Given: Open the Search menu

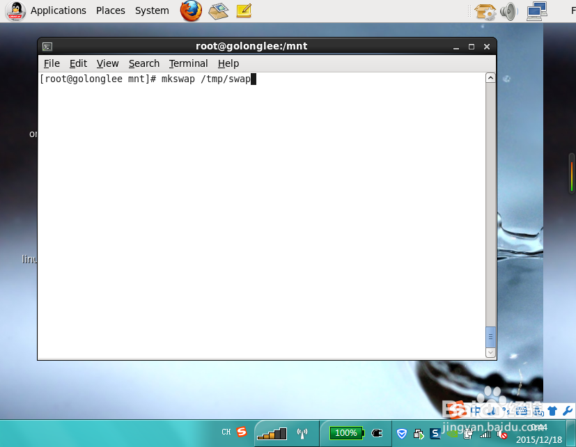Looking at the screenshot, I should click(x=143, y=63).
